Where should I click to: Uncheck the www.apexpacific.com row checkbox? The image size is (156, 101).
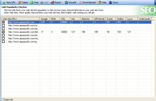(3, 22)
